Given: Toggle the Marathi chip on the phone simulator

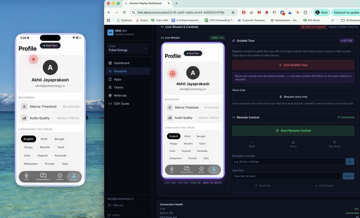Looking at the screenshot, I should (45, 147).
